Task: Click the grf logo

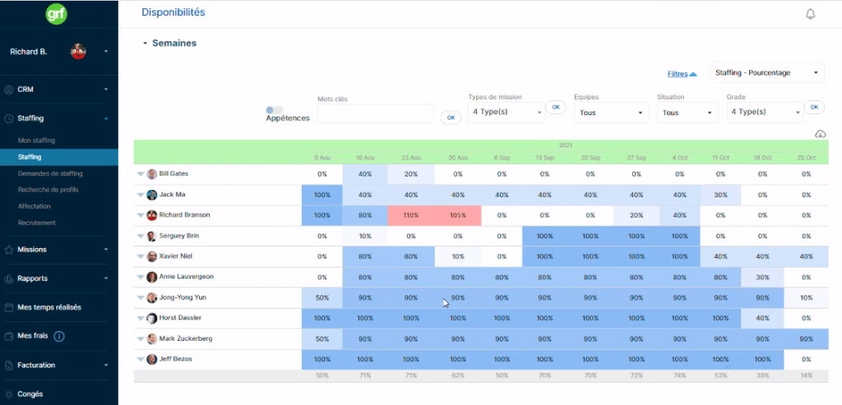Action: tap(57, 14)
